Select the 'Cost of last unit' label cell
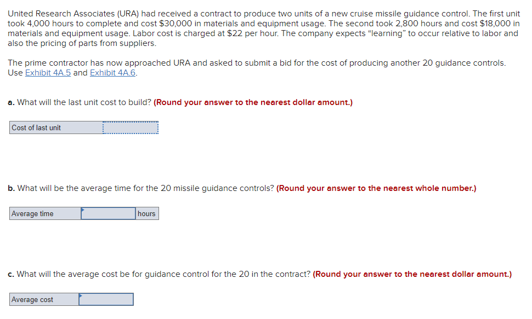Viewport: 532px width, 319px height. 56,127
